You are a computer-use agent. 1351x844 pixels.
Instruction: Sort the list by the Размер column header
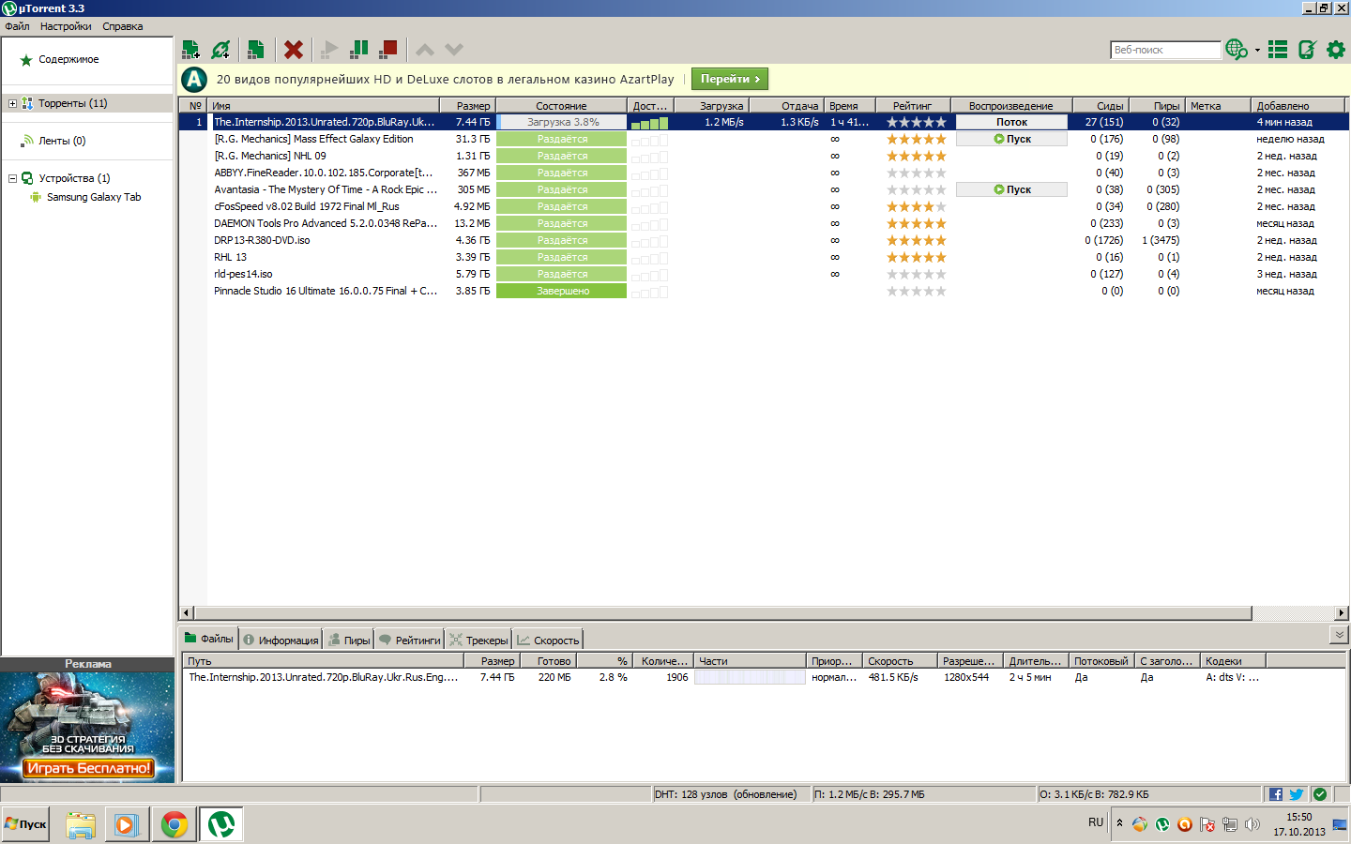[x=467, y=106]
